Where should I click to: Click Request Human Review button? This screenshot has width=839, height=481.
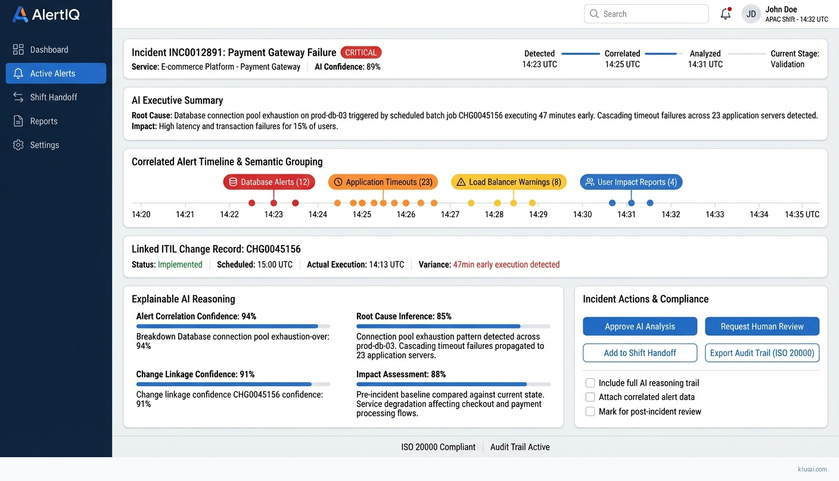[762, 326]
